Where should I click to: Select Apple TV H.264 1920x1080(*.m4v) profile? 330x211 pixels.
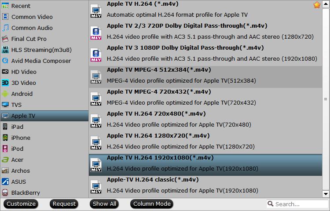coord(205,165)
